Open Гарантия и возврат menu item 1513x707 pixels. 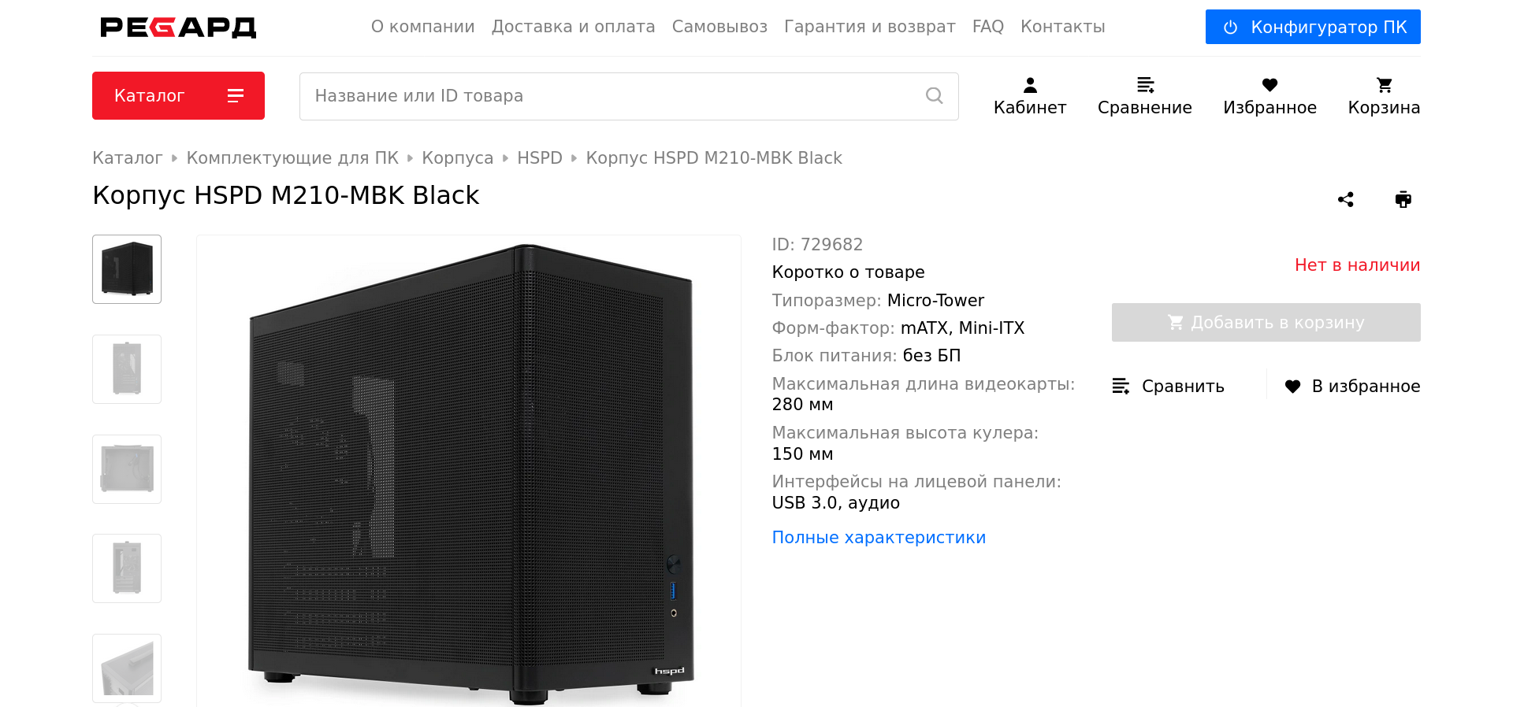tap(870, 27)
